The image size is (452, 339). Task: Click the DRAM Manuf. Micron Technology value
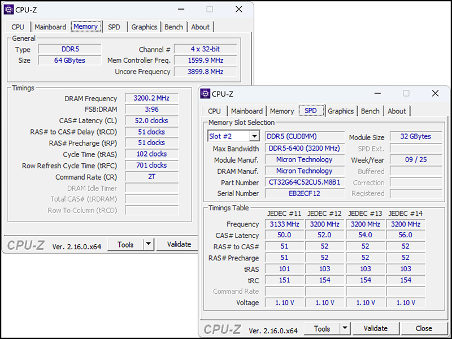[x=305, y=171]
